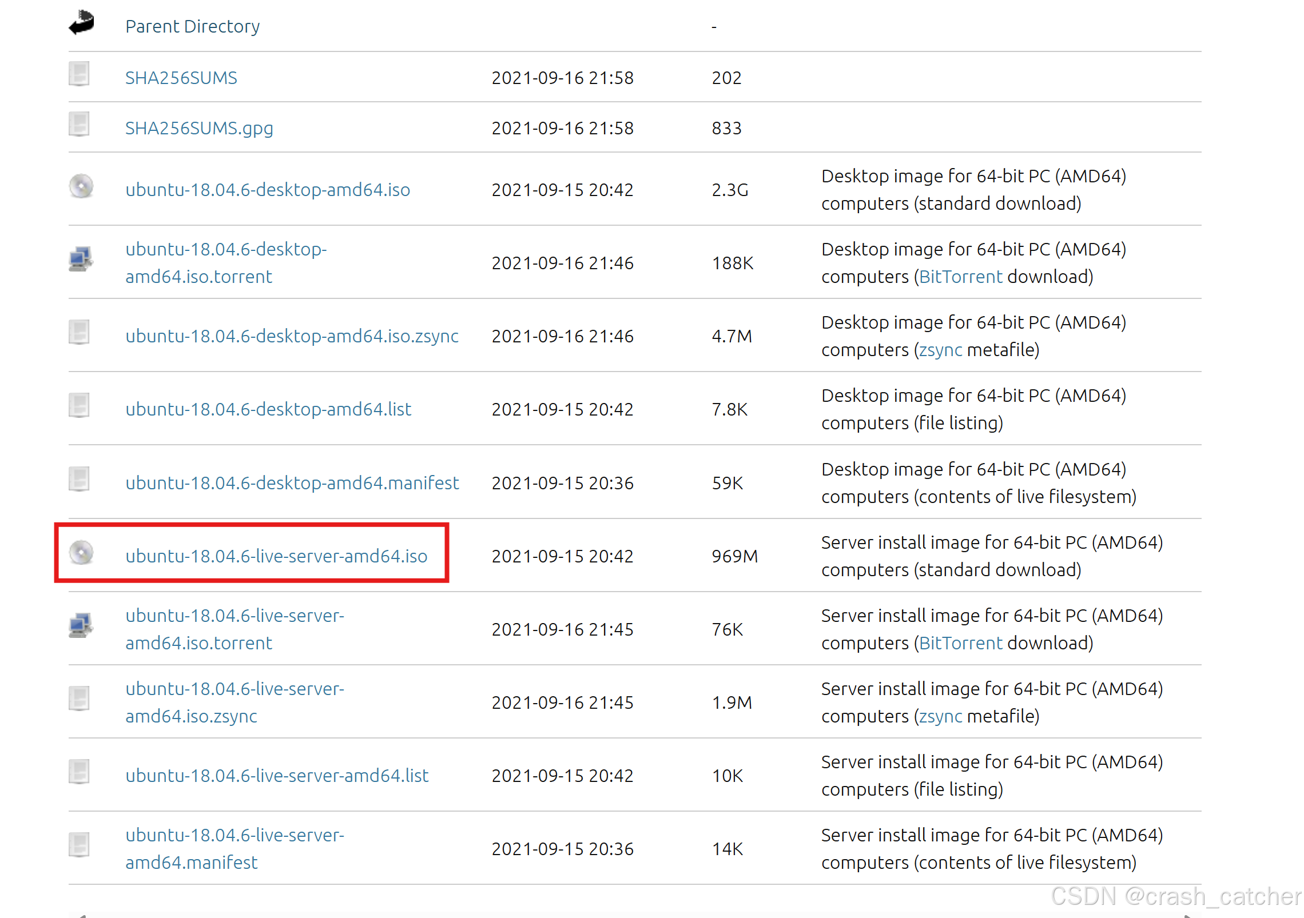1304x918 pixels.
Task: Click the computer icon for live-server-amd64.iso.torrent
Action: [x=81, y=626]
